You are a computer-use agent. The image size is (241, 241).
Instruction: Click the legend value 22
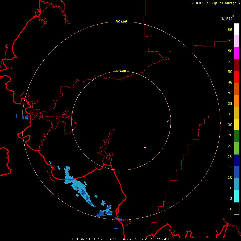click(x=230, y=146)
